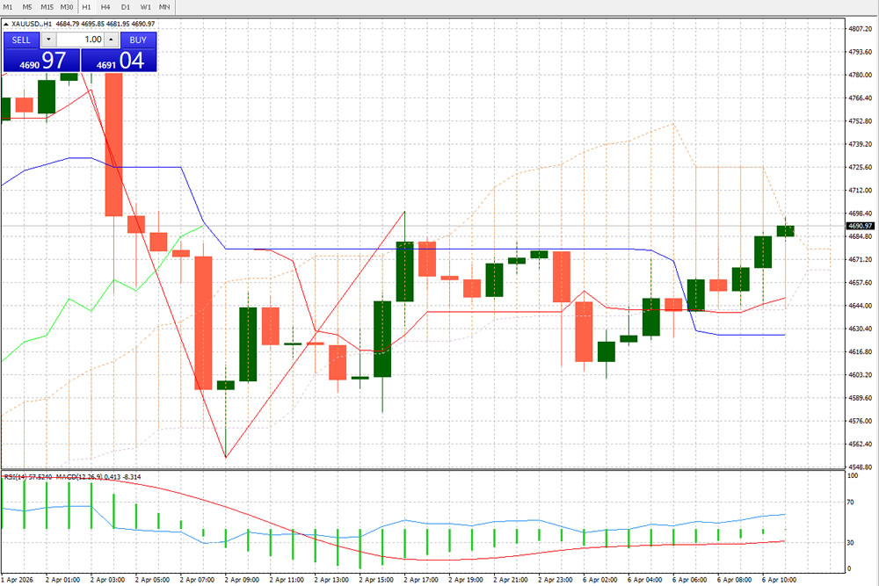Click the 1.00 lot volume field
Image resolution: width=879 pixels, height=586 pixels.
pyautogui.click(x=80, y=40)
